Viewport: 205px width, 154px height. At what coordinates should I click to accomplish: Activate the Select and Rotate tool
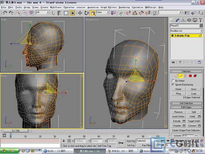[x=86, y=13]
